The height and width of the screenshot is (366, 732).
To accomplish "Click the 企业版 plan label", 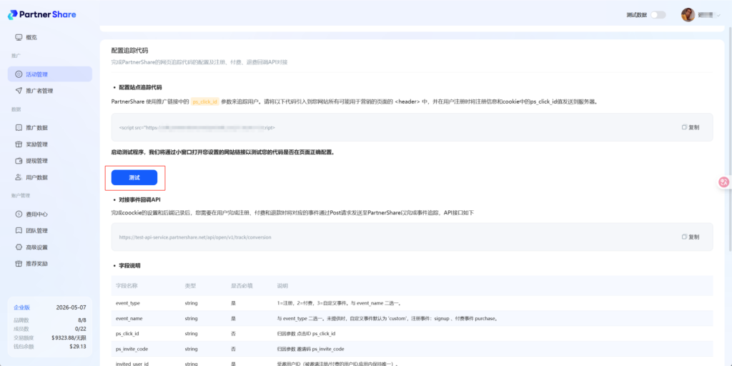I will 22,307.
